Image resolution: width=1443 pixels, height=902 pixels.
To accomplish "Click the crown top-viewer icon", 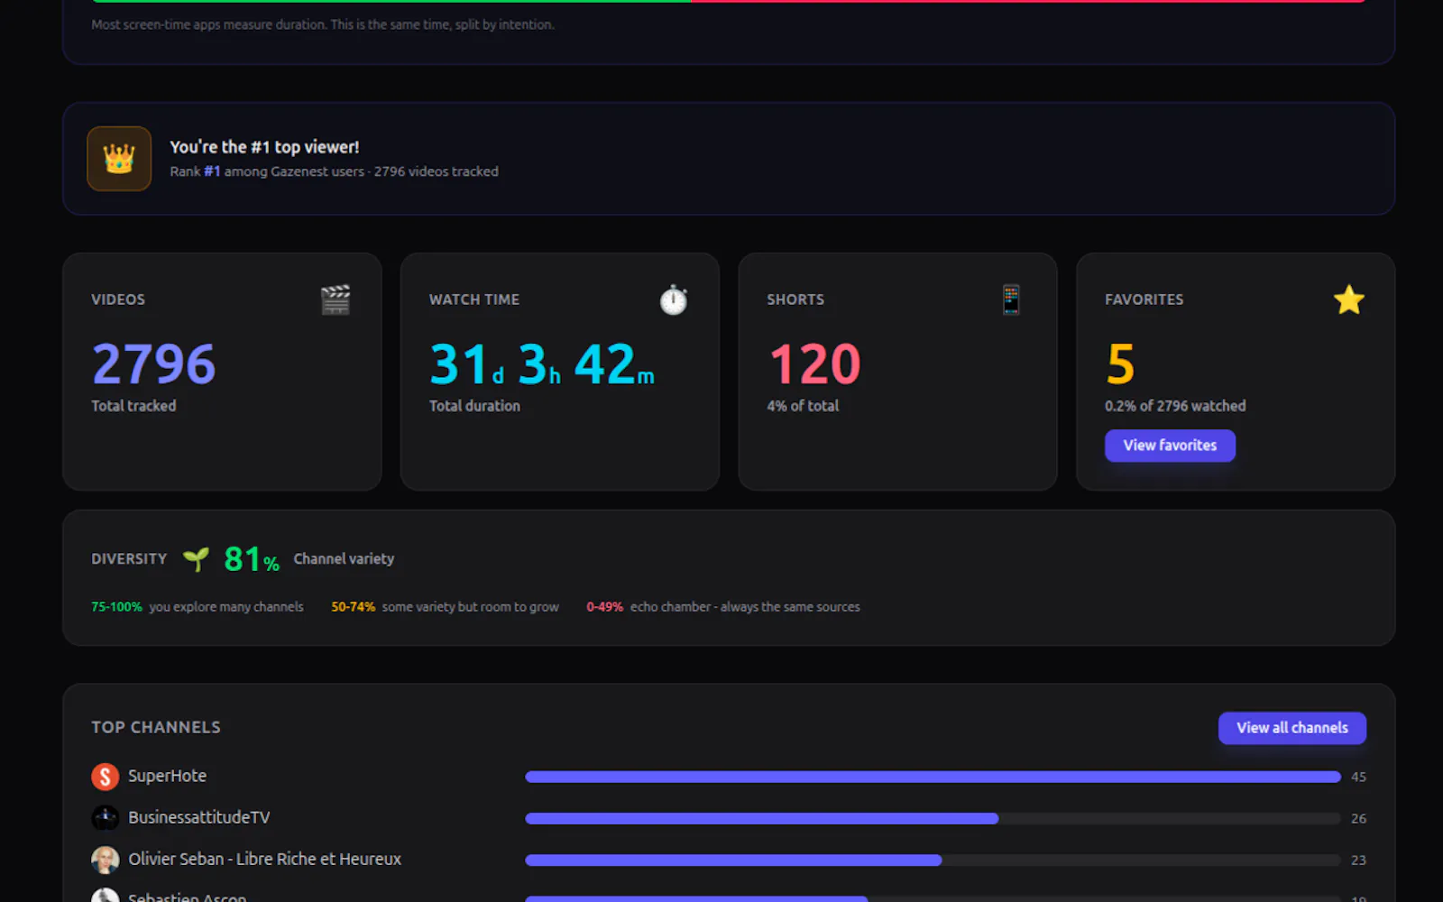I will click(x=119, y=159).
